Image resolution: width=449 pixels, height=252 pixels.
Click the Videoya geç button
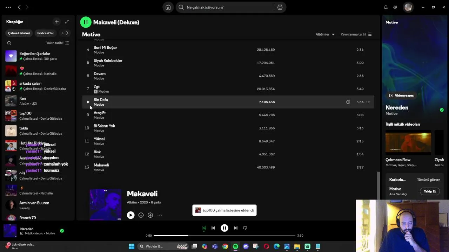tap(401, 96)
